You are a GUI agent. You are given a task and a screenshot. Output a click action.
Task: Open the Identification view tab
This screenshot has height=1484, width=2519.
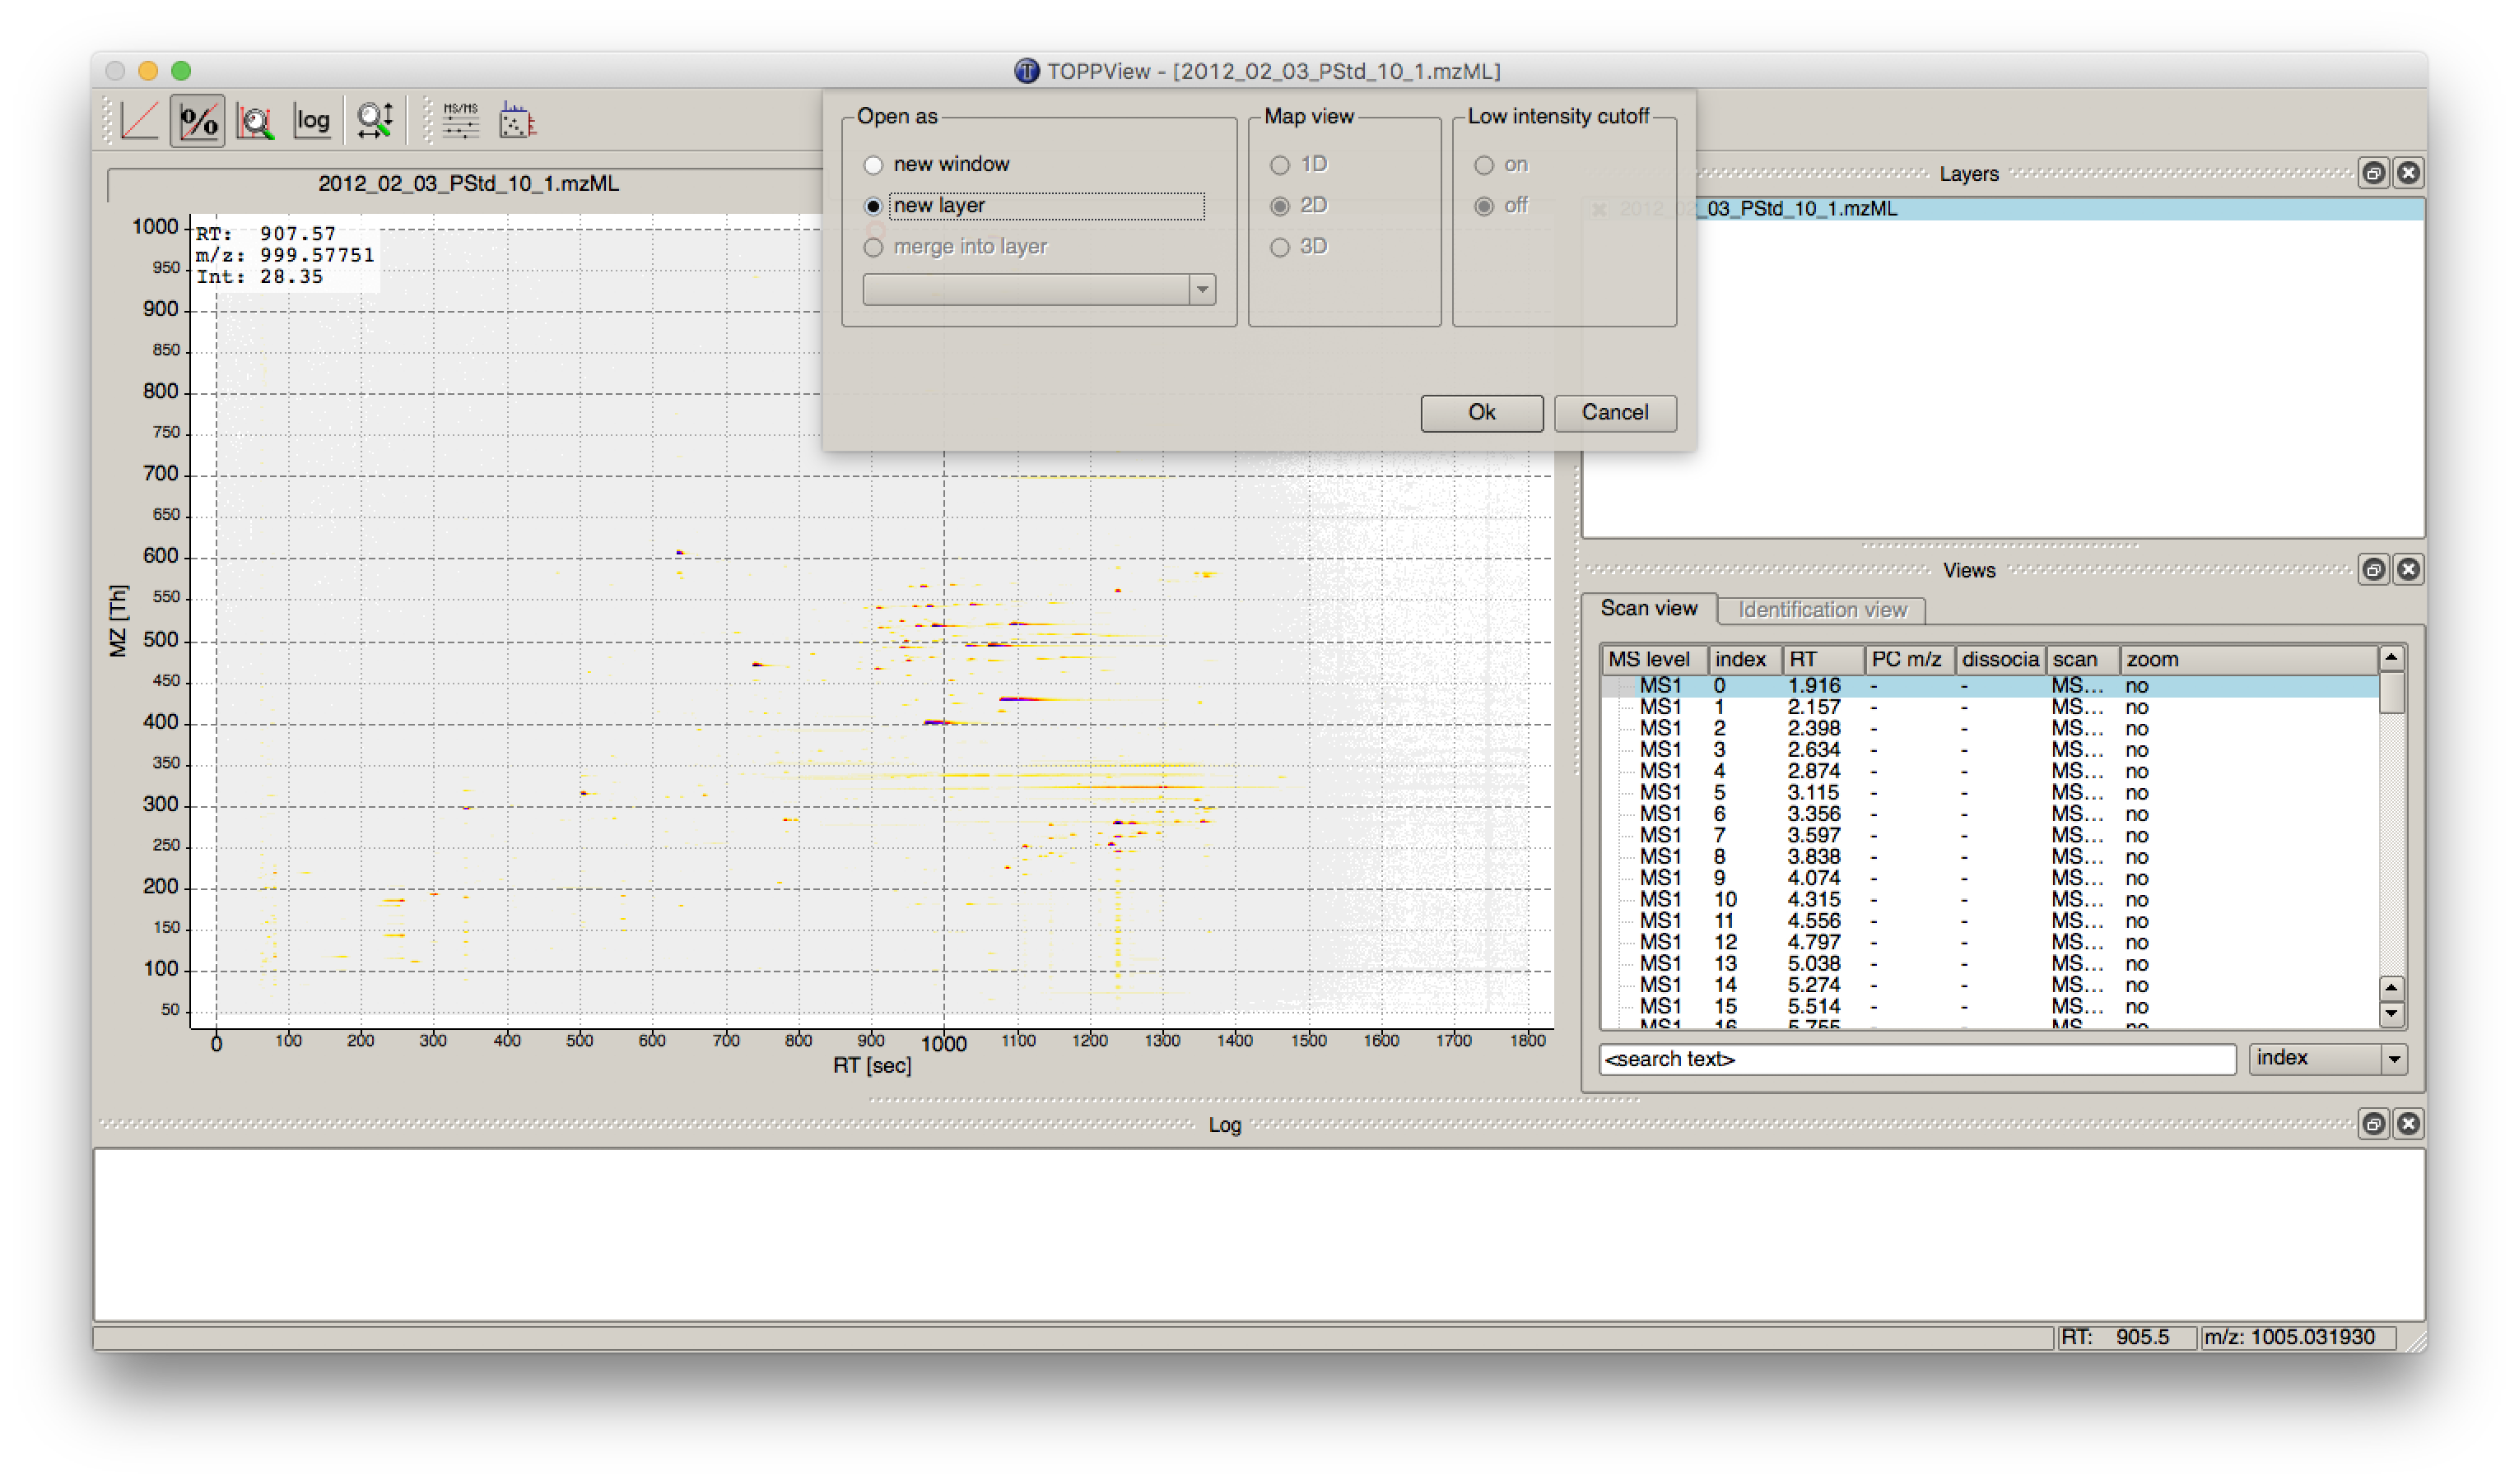point(1822,610)
